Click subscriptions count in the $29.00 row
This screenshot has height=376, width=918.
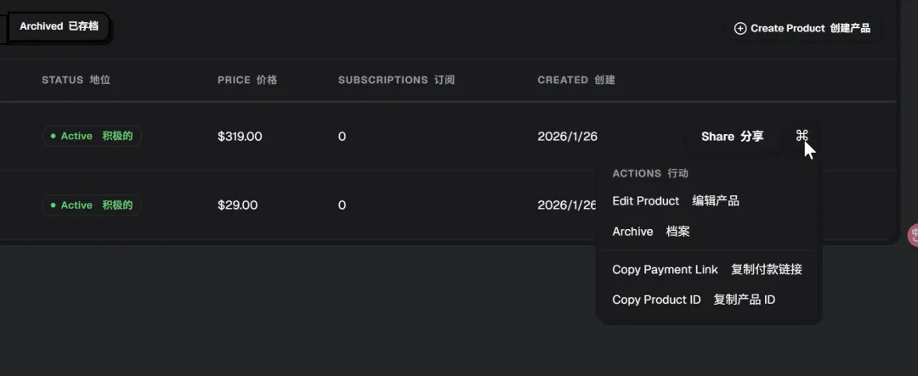(342, 205)
